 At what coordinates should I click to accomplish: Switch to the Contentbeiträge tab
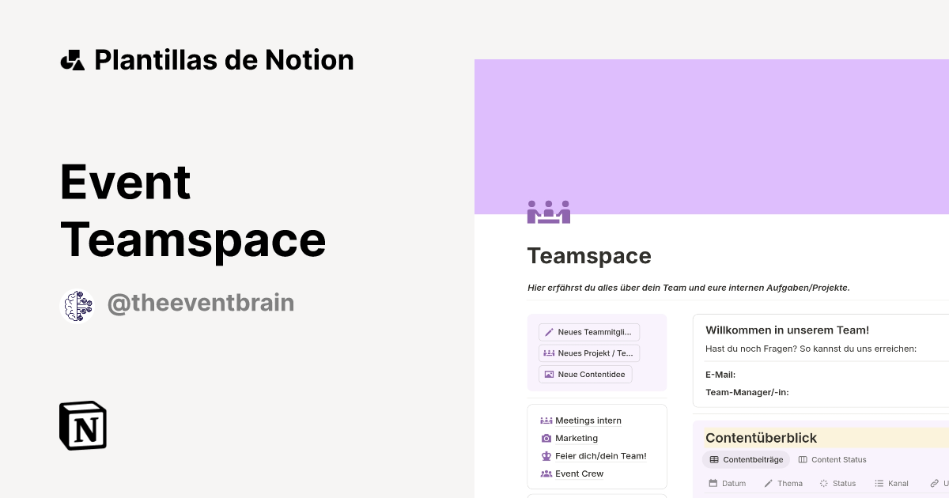pos(746,459)
